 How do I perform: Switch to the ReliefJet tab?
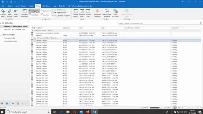pos(62,6)
